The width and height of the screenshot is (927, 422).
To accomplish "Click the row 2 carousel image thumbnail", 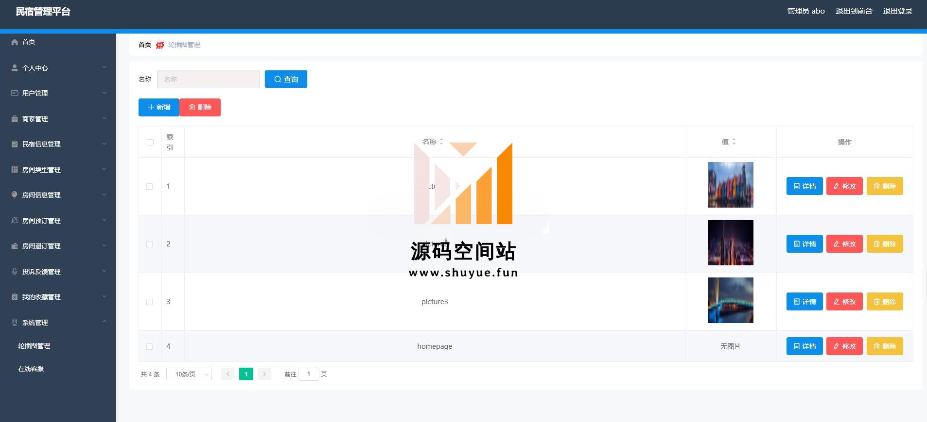I will (730, 243).
